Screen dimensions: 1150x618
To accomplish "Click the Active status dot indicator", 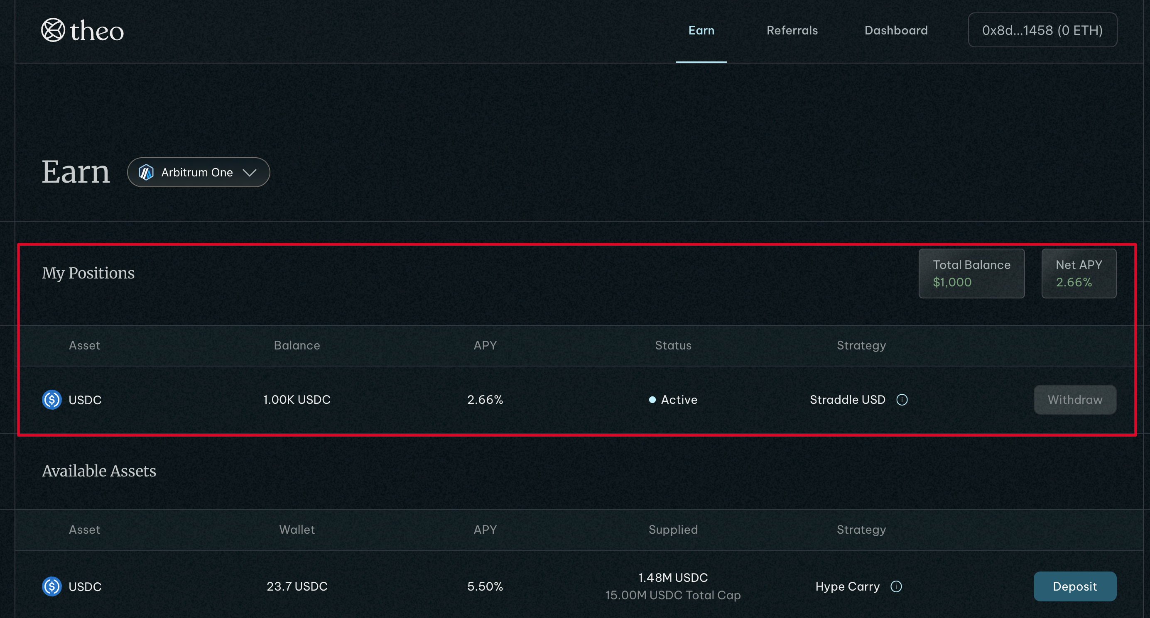I will [x=652, y=400].
